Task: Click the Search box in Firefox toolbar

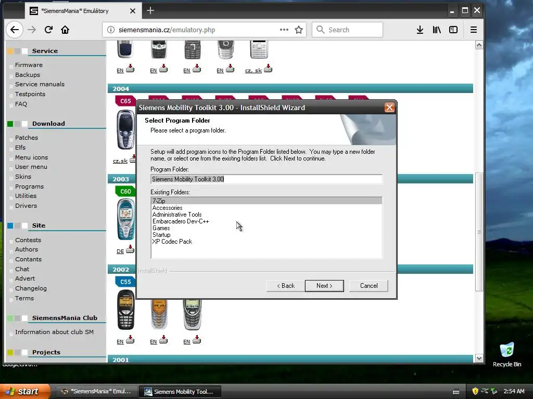Action: (347, 30)
